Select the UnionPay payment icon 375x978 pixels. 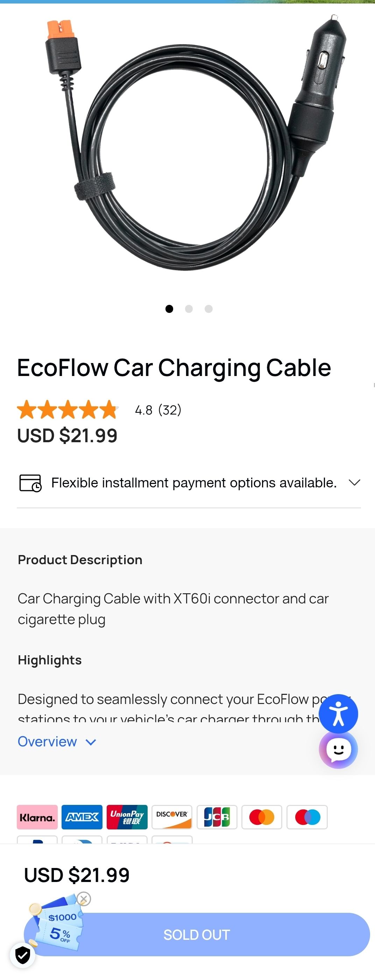(x=127, y=817)
